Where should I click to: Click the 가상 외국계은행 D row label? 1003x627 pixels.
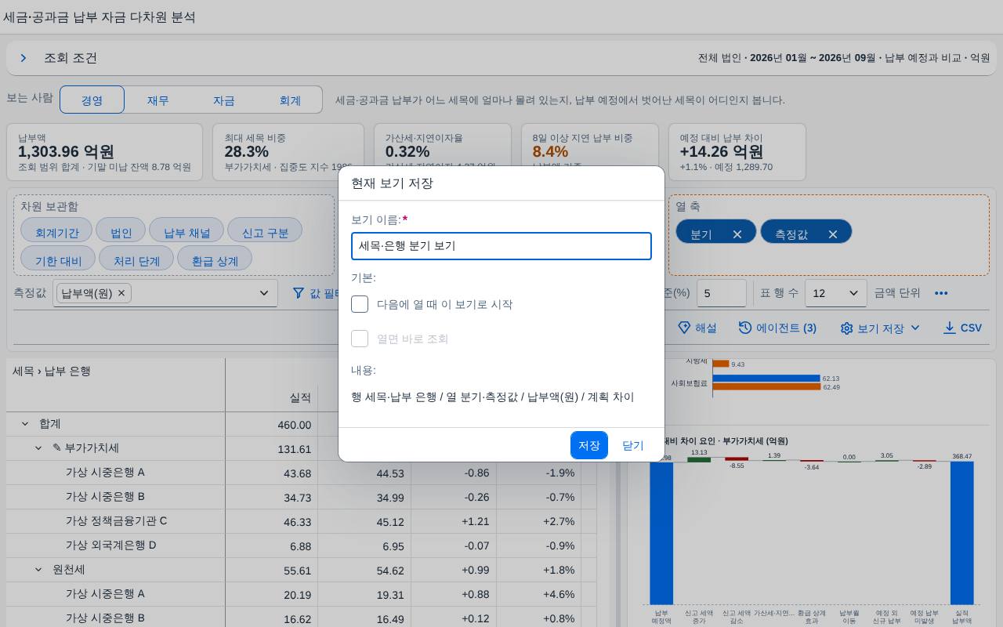pyautogui.click(x=111, y=545)
